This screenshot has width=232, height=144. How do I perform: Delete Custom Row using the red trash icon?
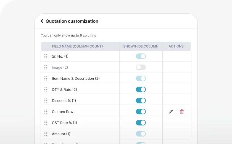[182, 112]
